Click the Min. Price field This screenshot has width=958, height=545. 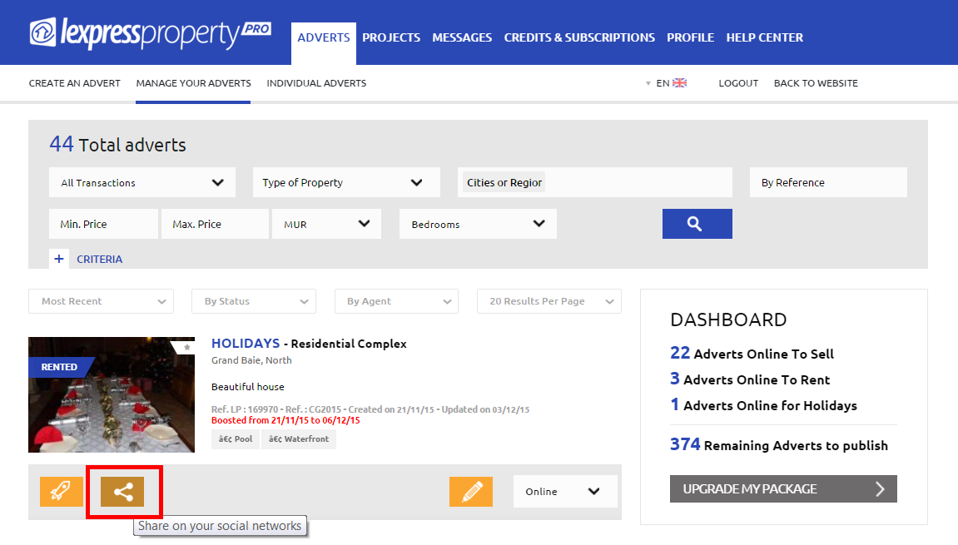(x=103, y=224)
